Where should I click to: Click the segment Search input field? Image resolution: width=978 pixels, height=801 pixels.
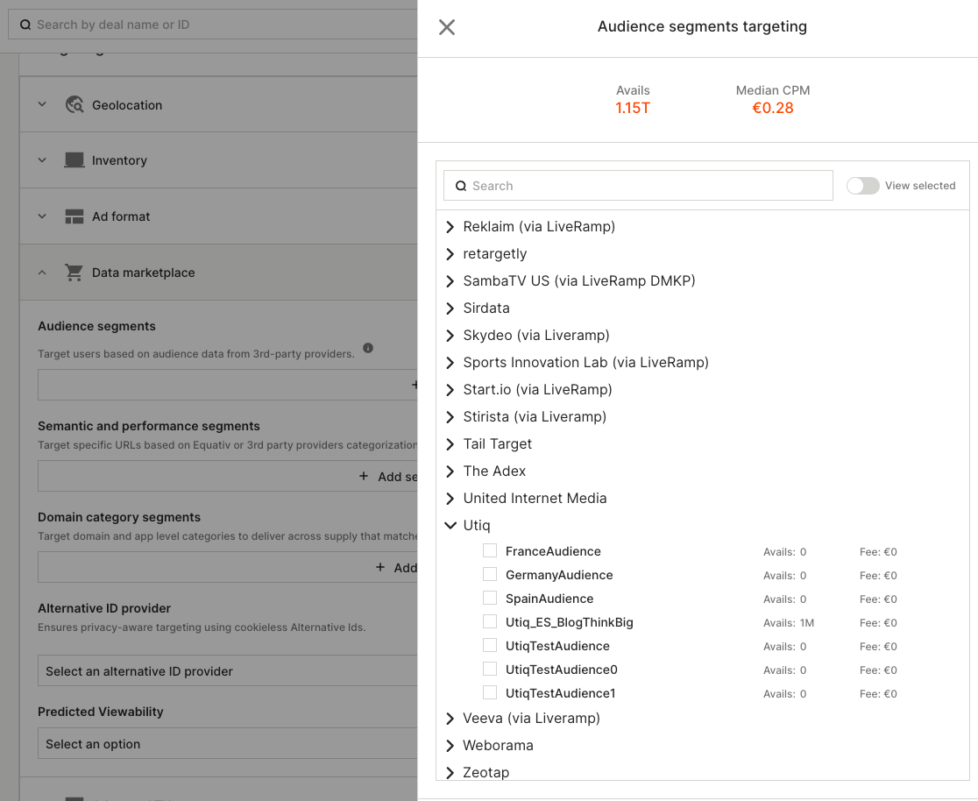point(648,186)
